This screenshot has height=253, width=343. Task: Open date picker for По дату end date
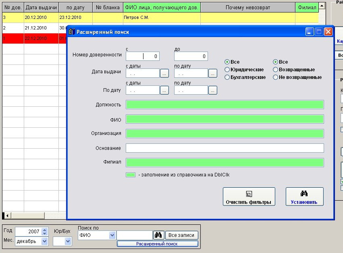[212, 90]
